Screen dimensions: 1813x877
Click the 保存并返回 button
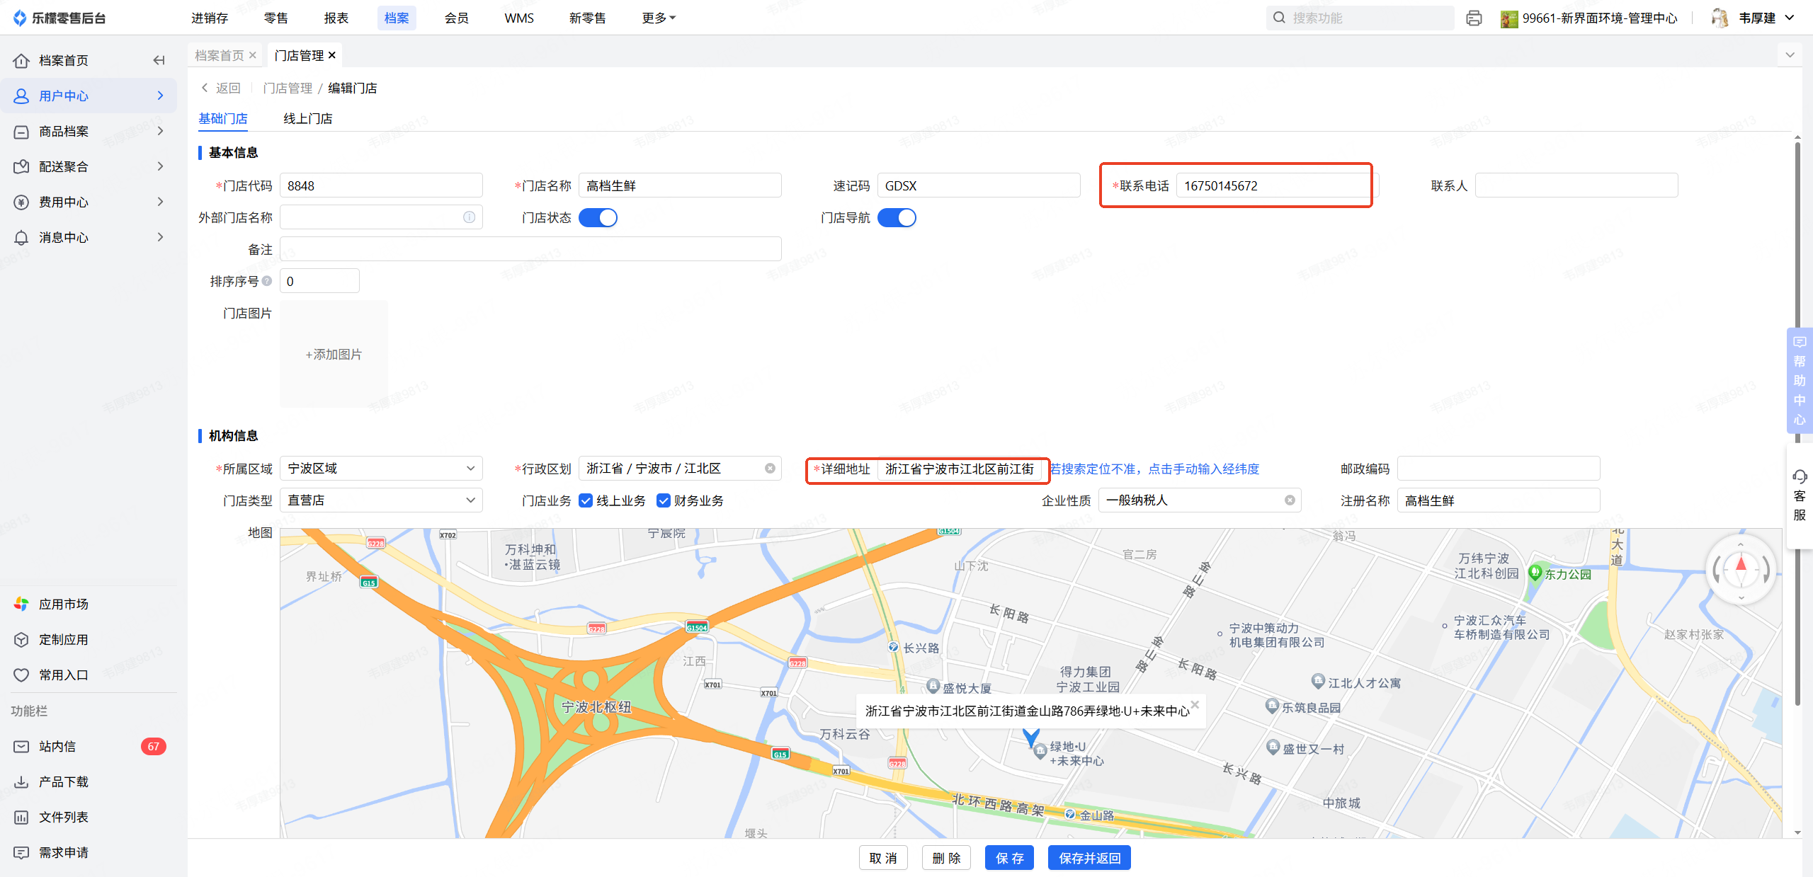click(1089, 858)
